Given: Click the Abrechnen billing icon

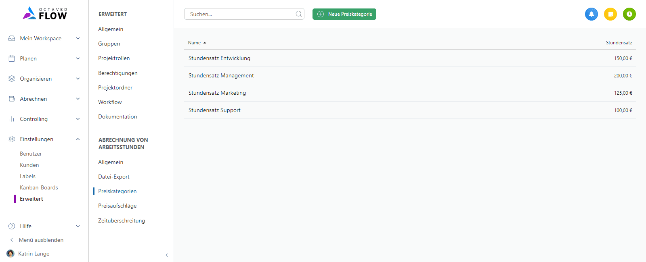Looking at the screenshot, I should (x=12, y=99).
